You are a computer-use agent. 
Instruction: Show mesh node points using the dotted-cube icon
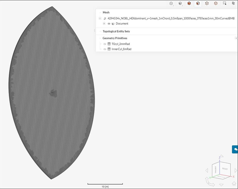(x=207, y=3)
